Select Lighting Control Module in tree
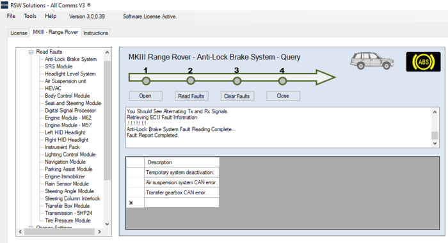 [x=70, y=155]
